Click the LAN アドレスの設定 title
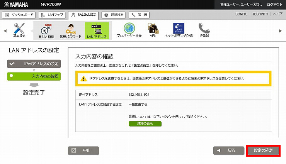286x164 pixels. (x=34, y=50)
